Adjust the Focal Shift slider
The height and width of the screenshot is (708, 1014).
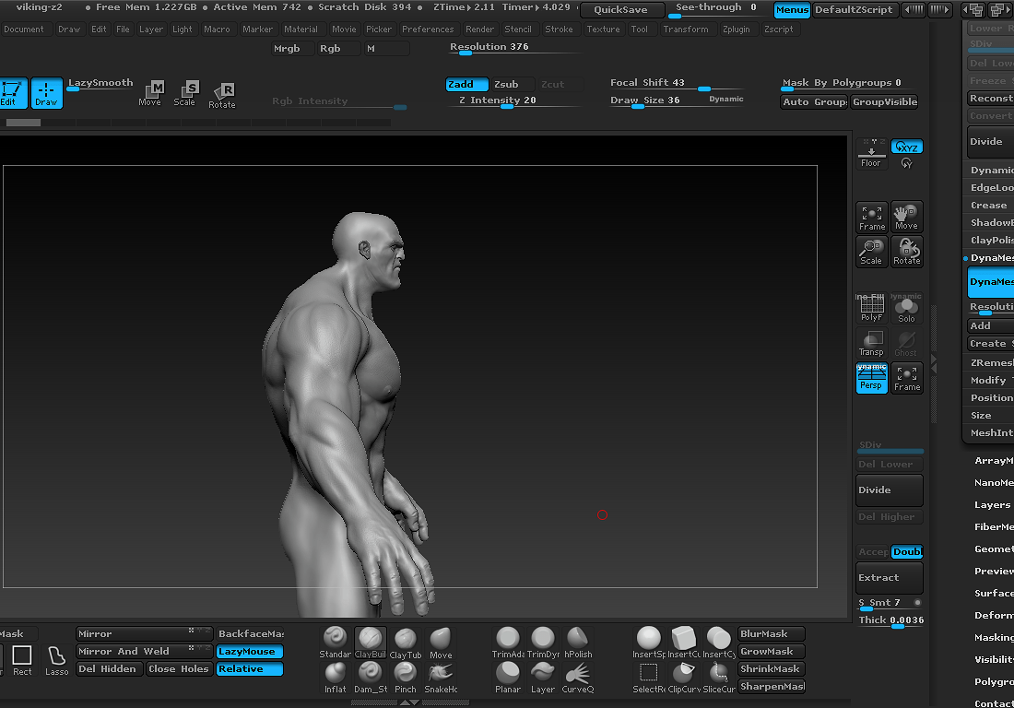(x=677, y=83)
